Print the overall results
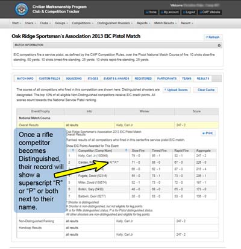 pos(208,133)
